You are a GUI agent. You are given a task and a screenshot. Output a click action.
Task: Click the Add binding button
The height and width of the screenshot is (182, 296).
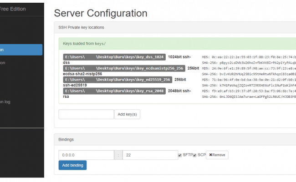(x=72, y=165)
